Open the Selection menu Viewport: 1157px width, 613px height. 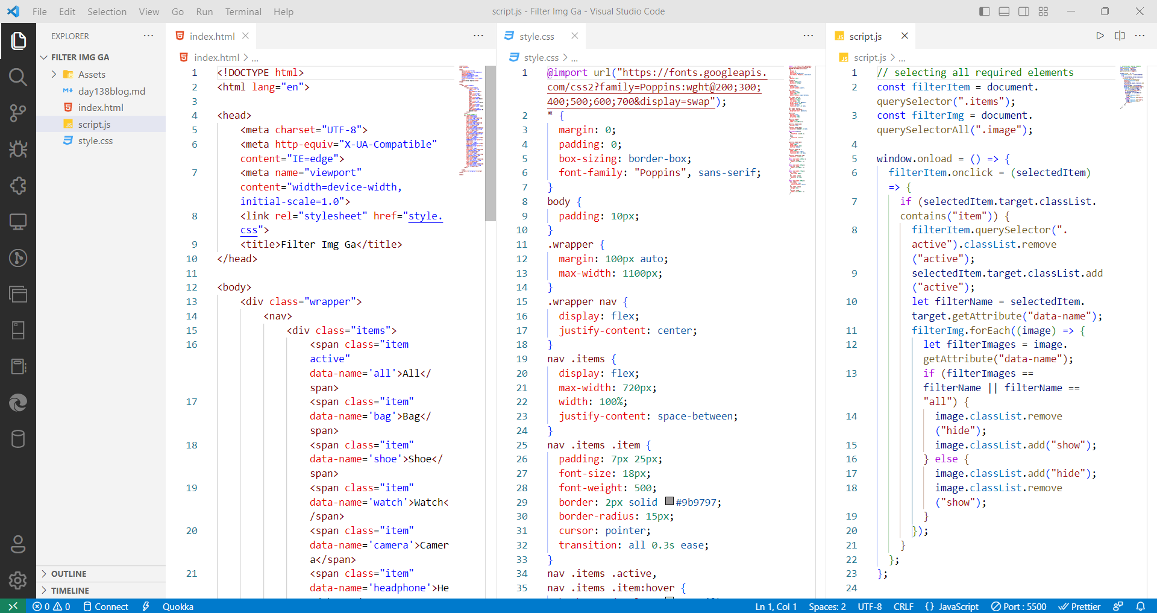[107, 11]
